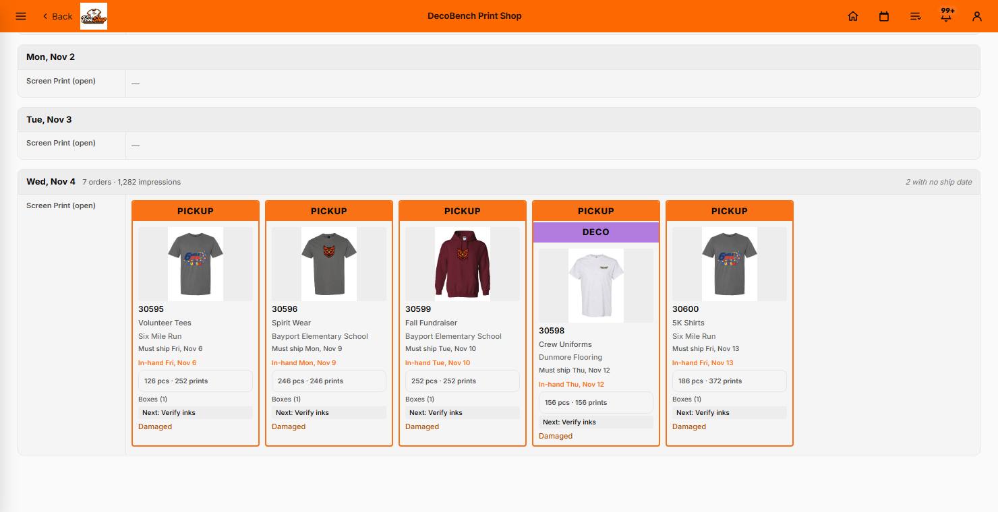Click the purple DECO label
The width and height of the screenshot is (998, 512).
(x=596, y=232)
